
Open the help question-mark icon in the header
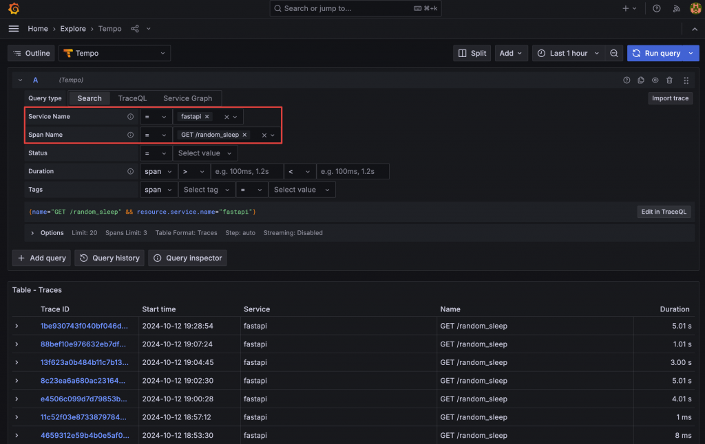(656, 8)
